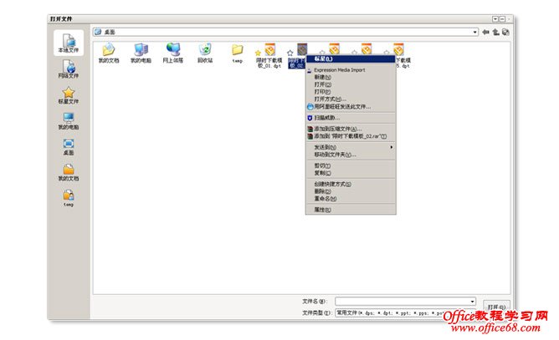Choose 创建快捷方式 in the context menu
559x340 pixels.
coord(351,184)
